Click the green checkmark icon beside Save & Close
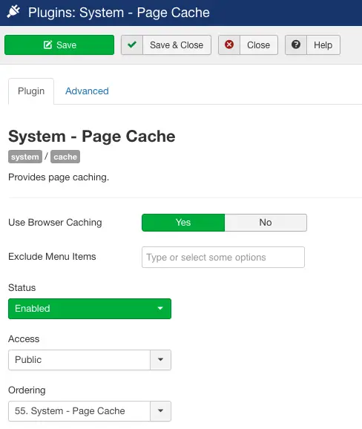Image resolution: width=362 pixels, height=429 pixels. 132,45
